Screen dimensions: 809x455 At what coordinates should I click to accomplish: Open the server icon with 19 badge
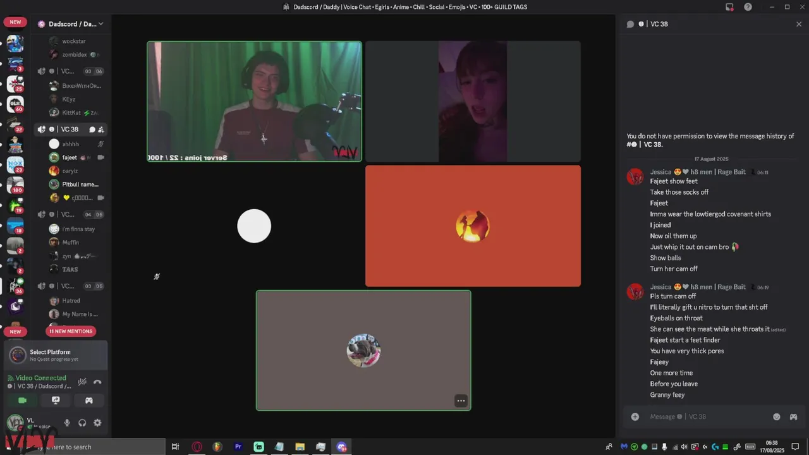tap(15, 205)
